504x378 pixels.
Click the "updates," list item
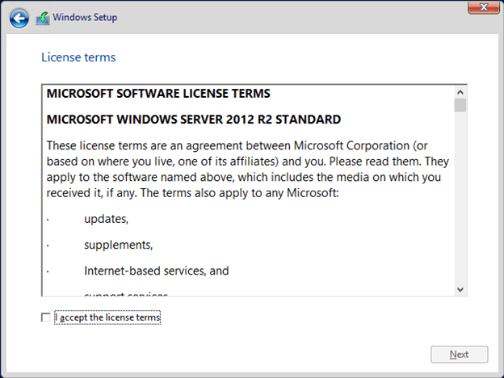click(x=106, y=219)
